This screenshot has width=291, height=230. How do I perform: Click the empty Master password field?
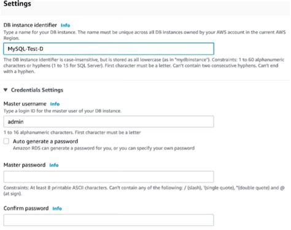point(109,177)
